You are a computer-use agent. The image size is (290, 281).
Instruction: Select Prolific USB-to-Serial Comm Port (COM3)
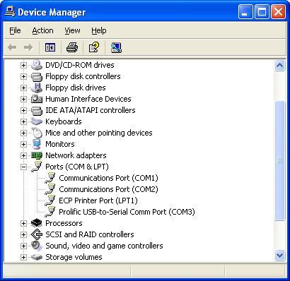click(x=127, y=212)
